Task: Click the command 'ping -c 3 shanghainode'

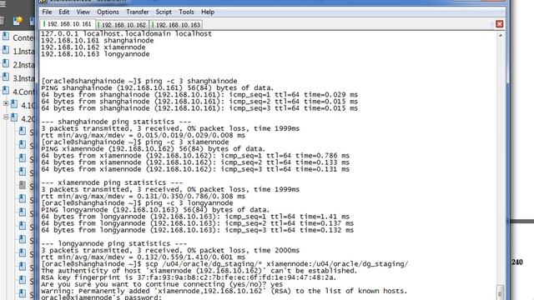Action: (191, 81)
